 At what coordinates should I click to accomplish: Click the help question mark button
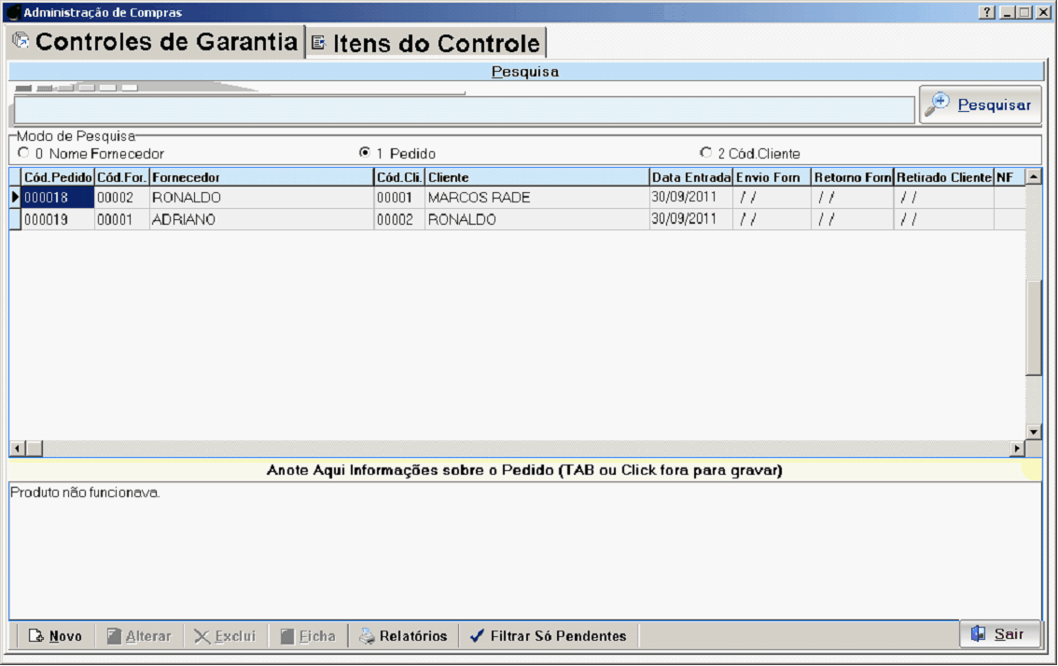point(987,13)
